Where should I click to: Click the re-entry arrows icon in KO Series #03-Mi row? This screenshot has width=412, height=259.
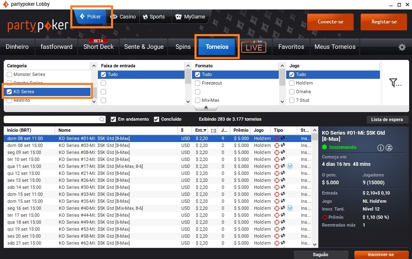point(283,145)
